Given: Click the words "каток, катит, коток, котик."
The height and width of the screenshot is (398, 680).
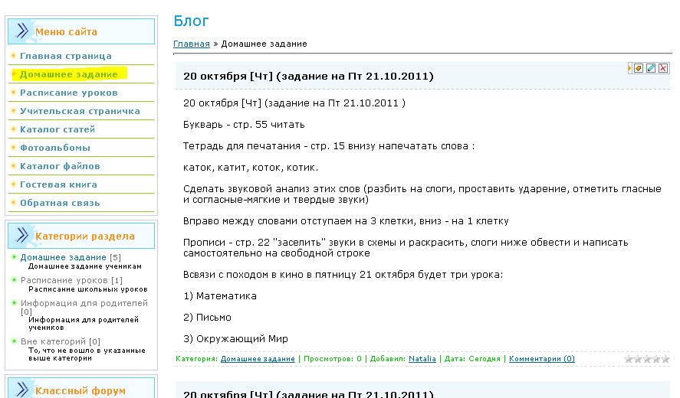Looking at the screenshot, I should [251, 168].
